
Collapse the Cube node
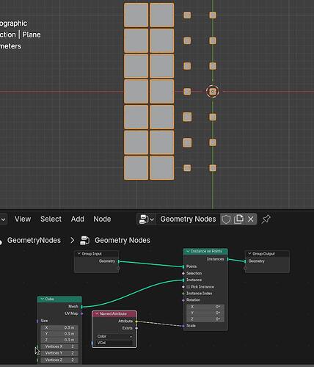(43, 299)
